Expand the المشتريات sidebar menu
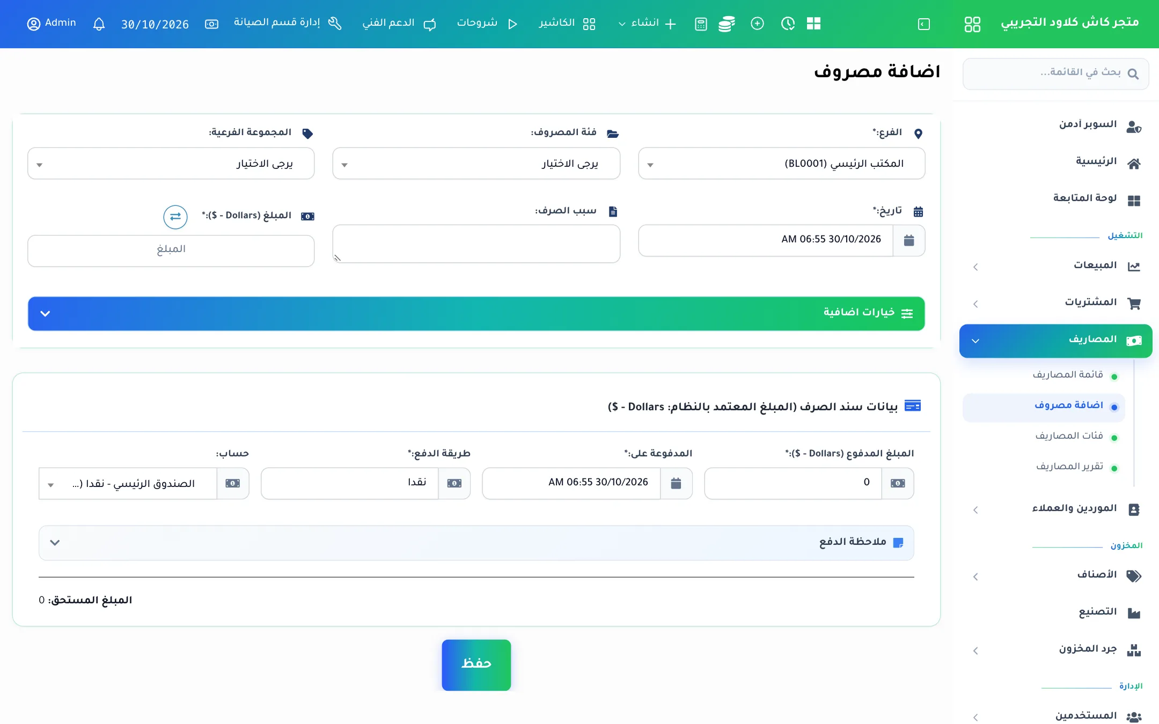Screen dimensions: 1159x724 [1056, 304]
